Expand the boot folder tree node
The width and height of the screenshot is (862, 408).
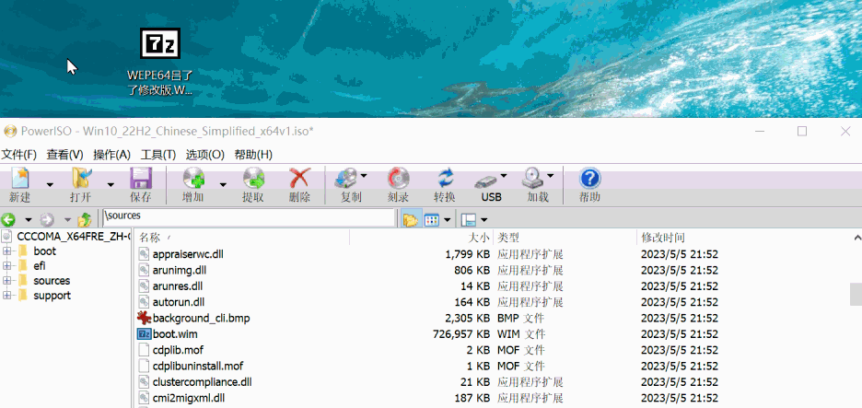pyautogui.click(x=6, y=251)
